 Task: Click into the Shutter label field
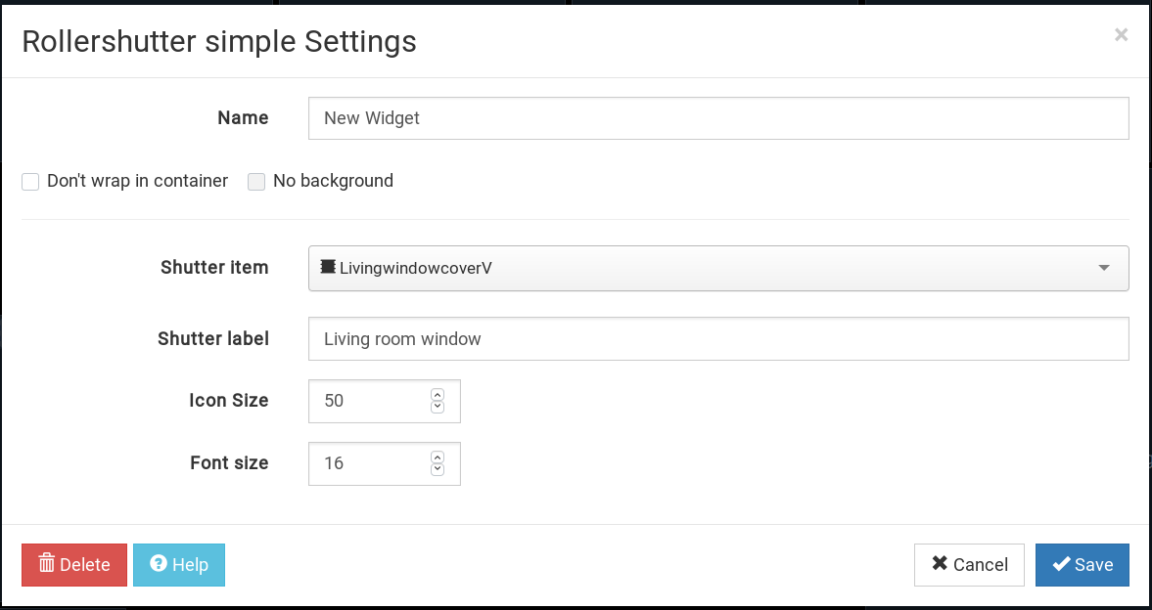pos(717,338)
